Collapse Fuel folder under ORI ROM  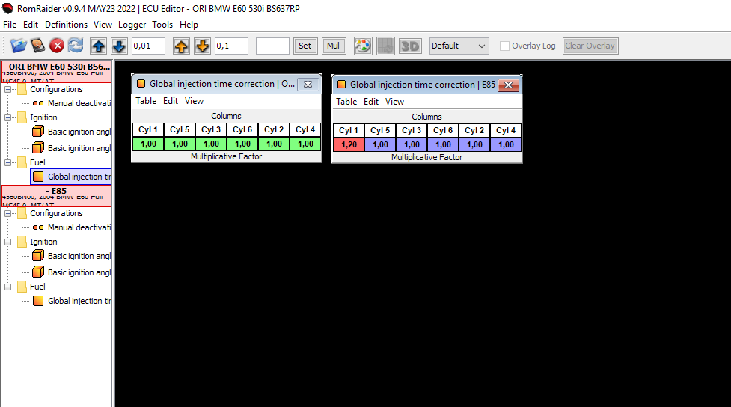8,162
